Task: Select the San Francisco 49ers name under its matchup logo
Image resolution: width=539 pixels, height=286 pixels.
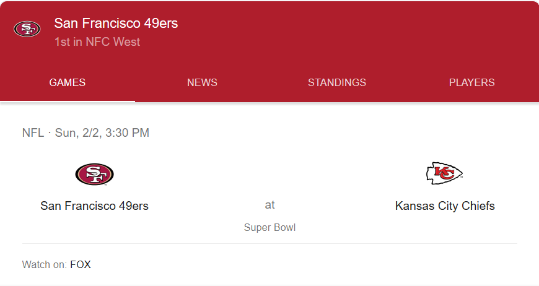Action: pyautogui.click(x=94, y=206)
